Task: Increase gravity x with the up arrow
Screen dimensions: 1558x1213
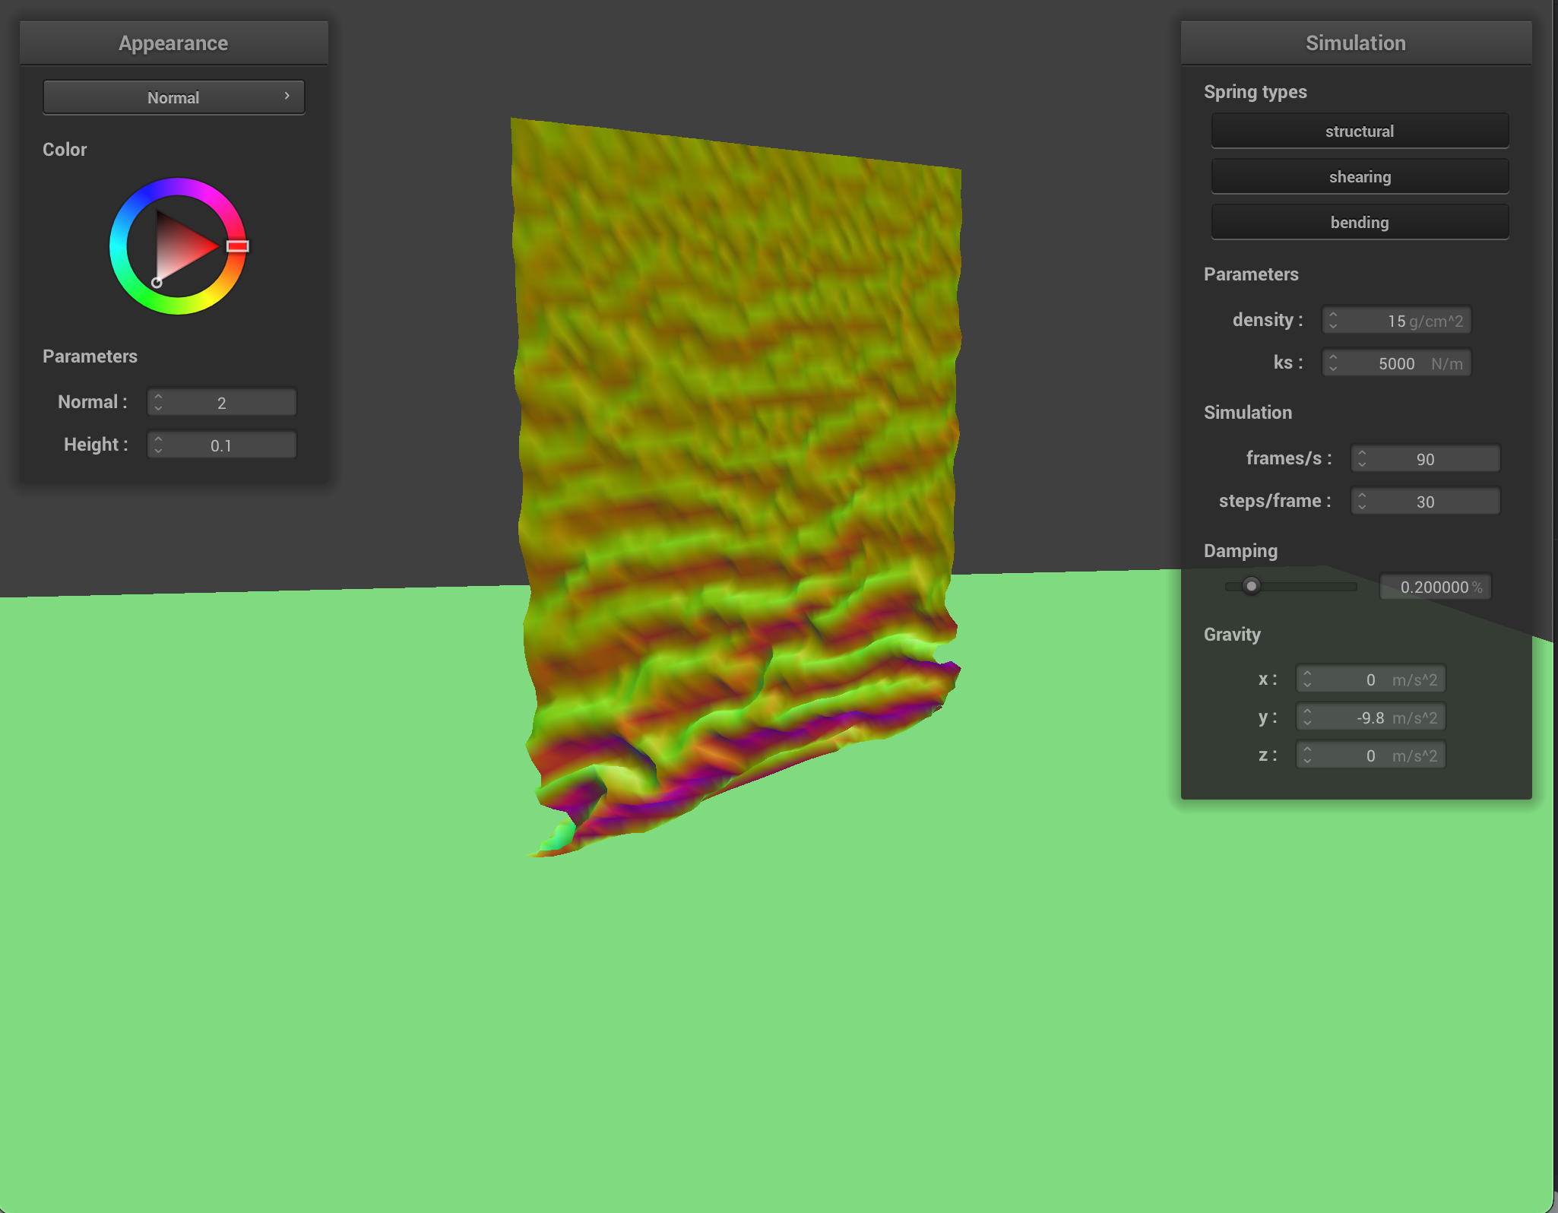Action: coord(1307,673)
